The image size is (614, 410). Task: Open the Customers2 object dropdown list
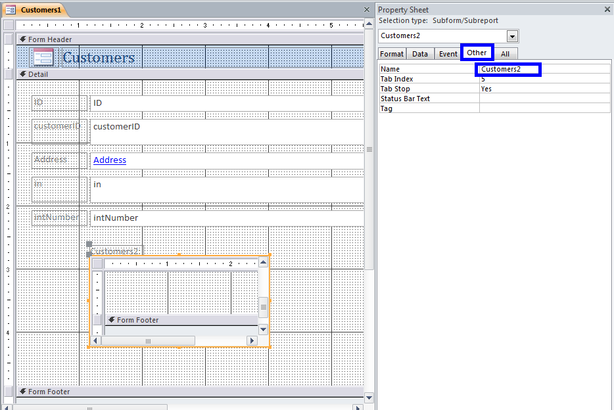pos(513,36)
